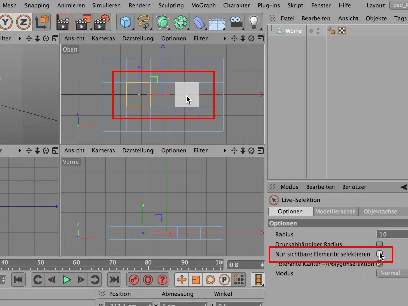408x306 pixels.
Task: Open Optionen menu in the Vorne viewport
Action: tap(173, 150)
